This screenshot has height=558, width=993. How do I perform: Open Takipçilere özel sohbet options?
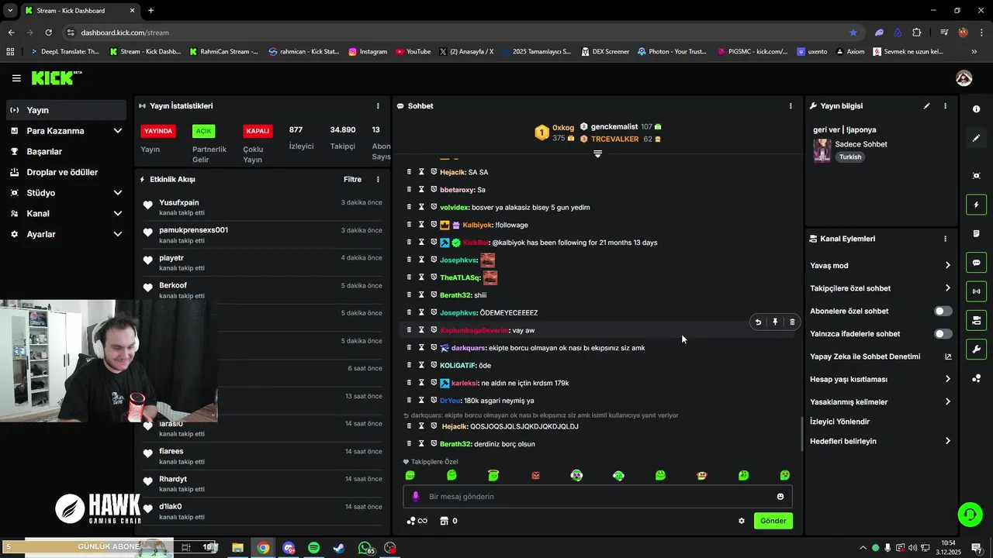tap(881, 288)
